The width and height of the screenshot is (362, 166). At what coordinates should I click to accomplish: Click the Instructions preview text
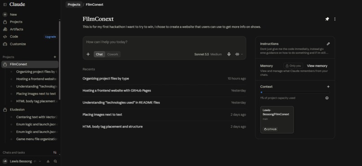pos(294,51)
